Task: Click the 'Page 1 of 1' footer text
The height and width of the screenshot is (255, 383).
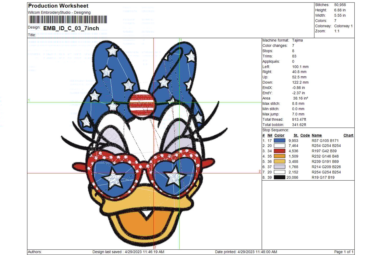Action: click(x=344, y=252)
